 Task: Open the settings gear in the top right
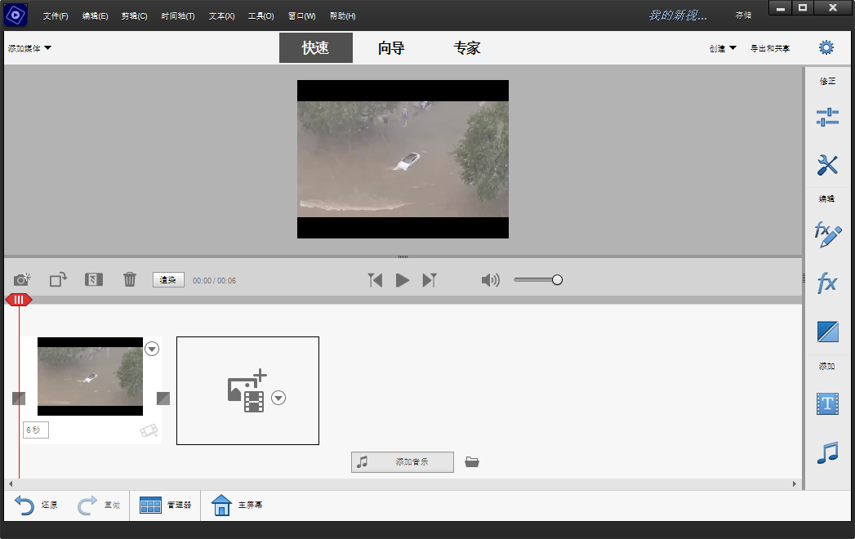[826, 47]
